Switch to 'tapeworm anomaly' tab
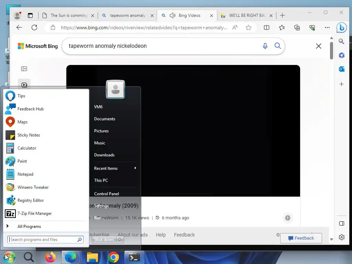This screenshot has height=264, width=352. click(x=128, y=15)
